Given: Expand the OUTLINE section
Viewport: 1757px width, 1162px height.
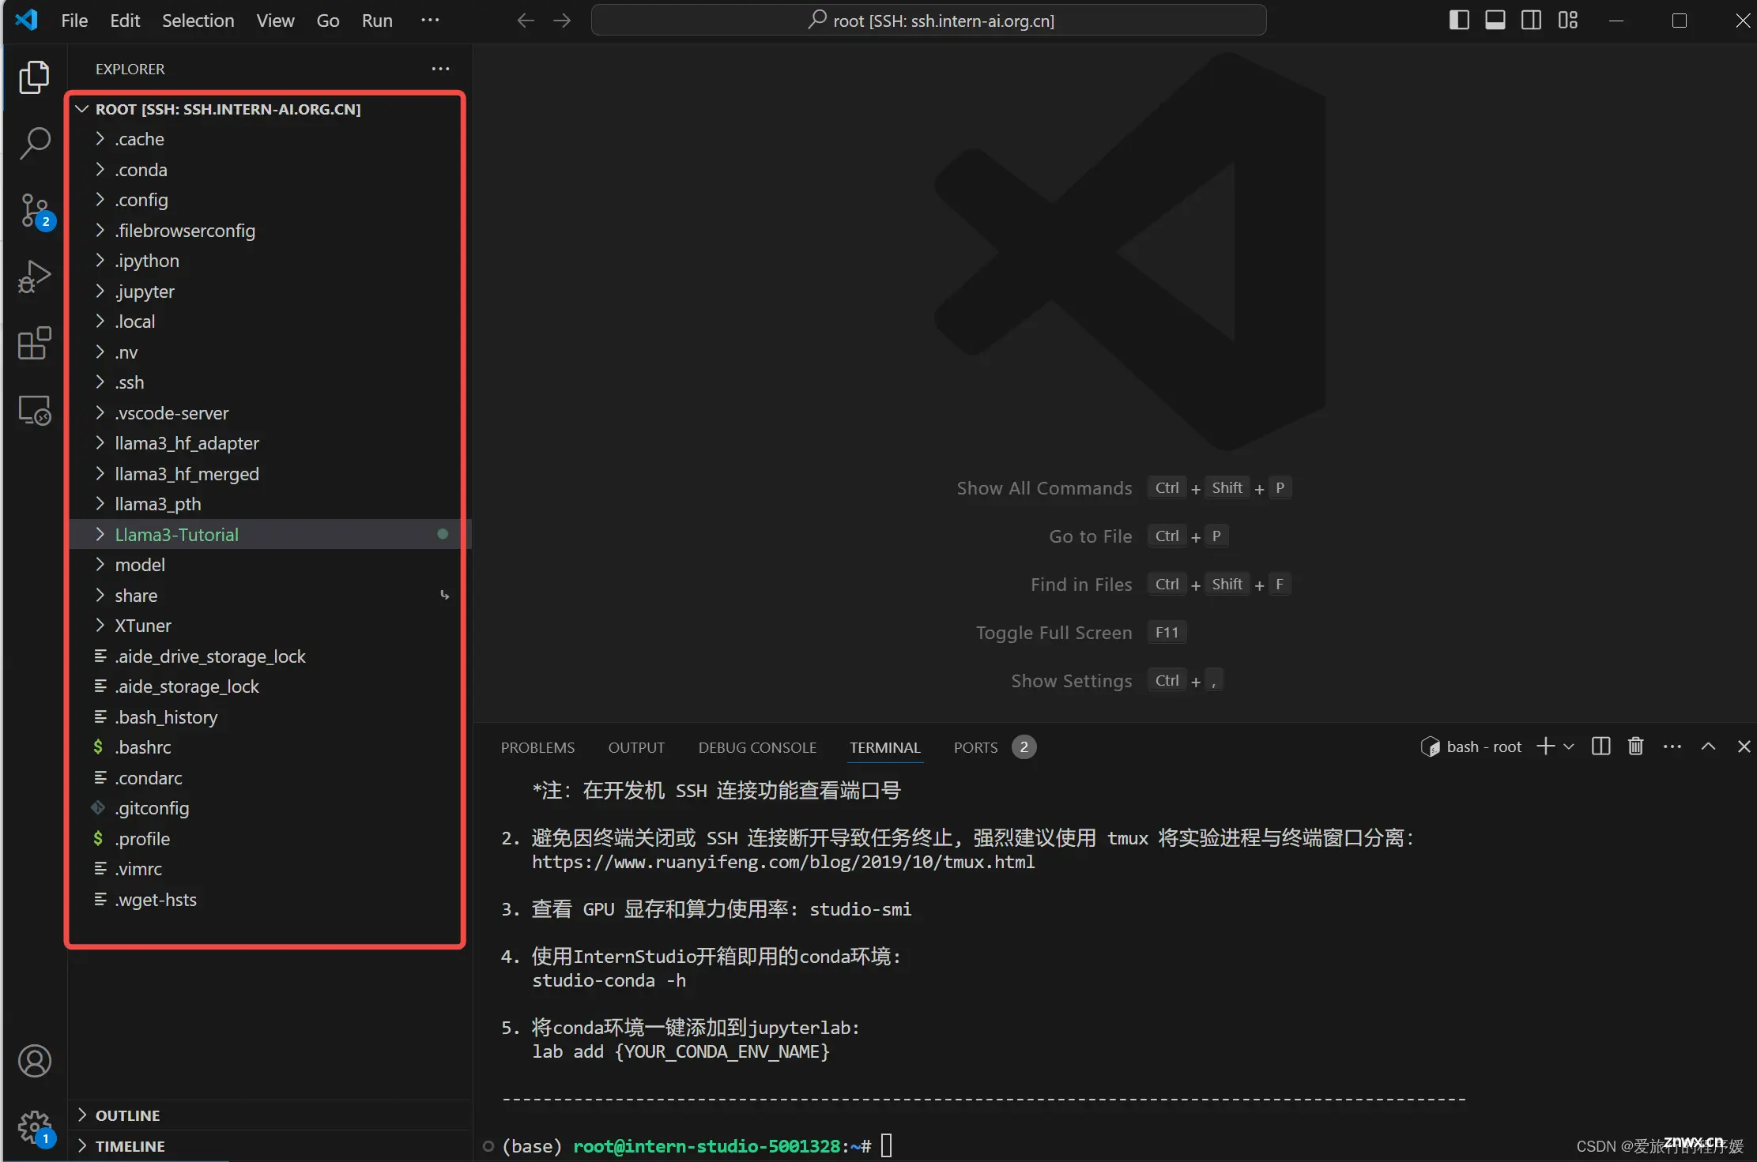Looking at the screenshot, I should 269,1115.
